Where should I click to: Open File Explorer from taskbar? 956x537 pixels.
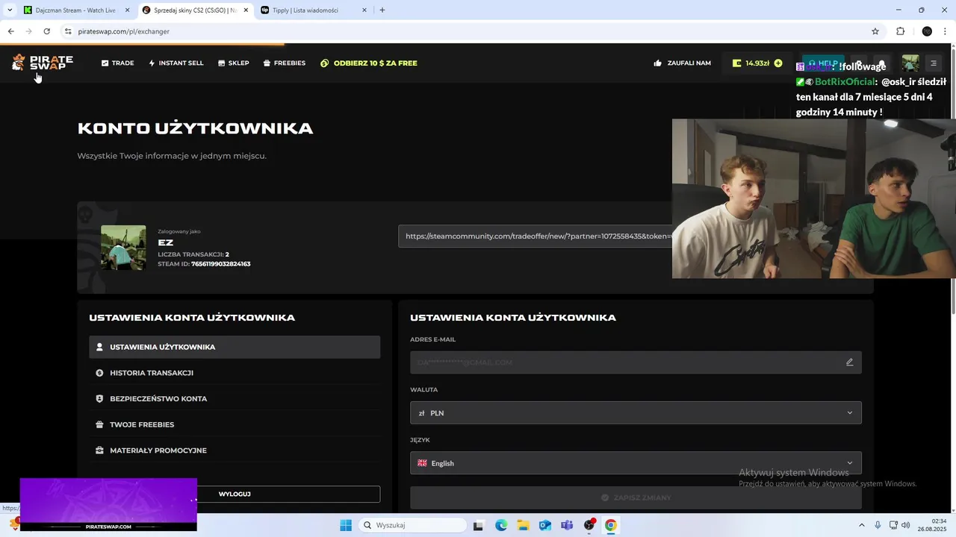coord(523,525)
